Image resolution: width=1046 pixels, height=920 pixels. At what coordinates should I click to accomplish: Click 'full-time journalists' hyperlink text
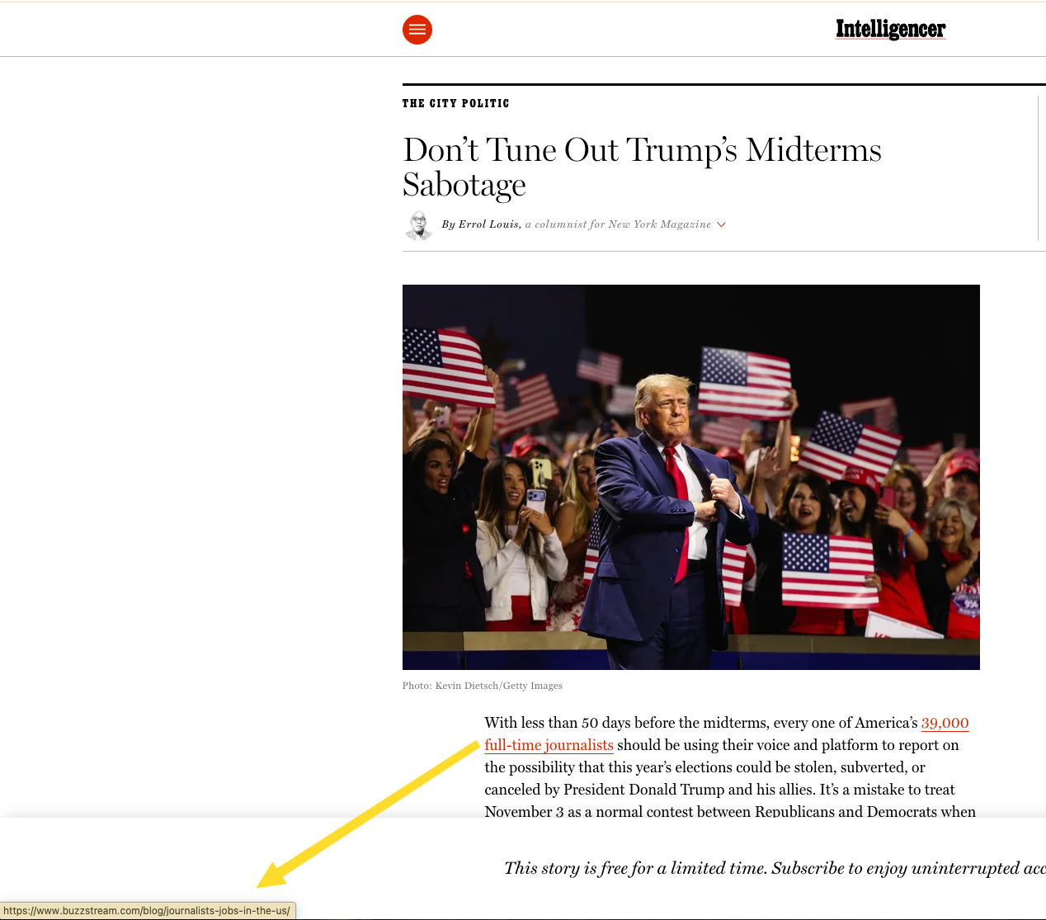point(549,745)
